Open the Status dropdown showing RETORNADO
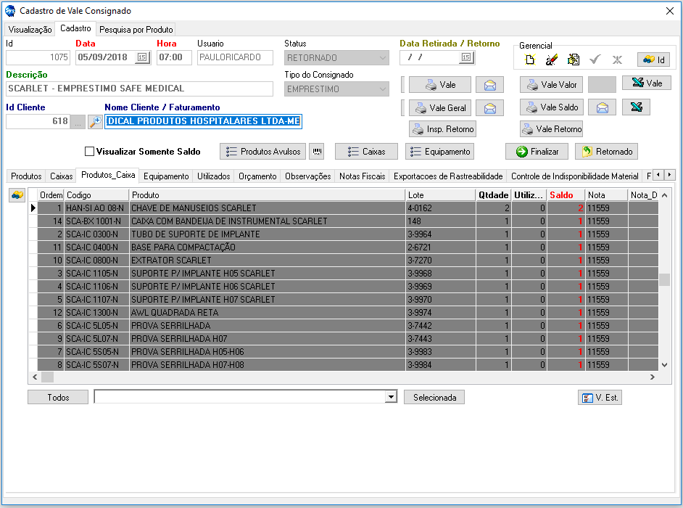This screenshot has width=683, height=508. click(336, 58)
